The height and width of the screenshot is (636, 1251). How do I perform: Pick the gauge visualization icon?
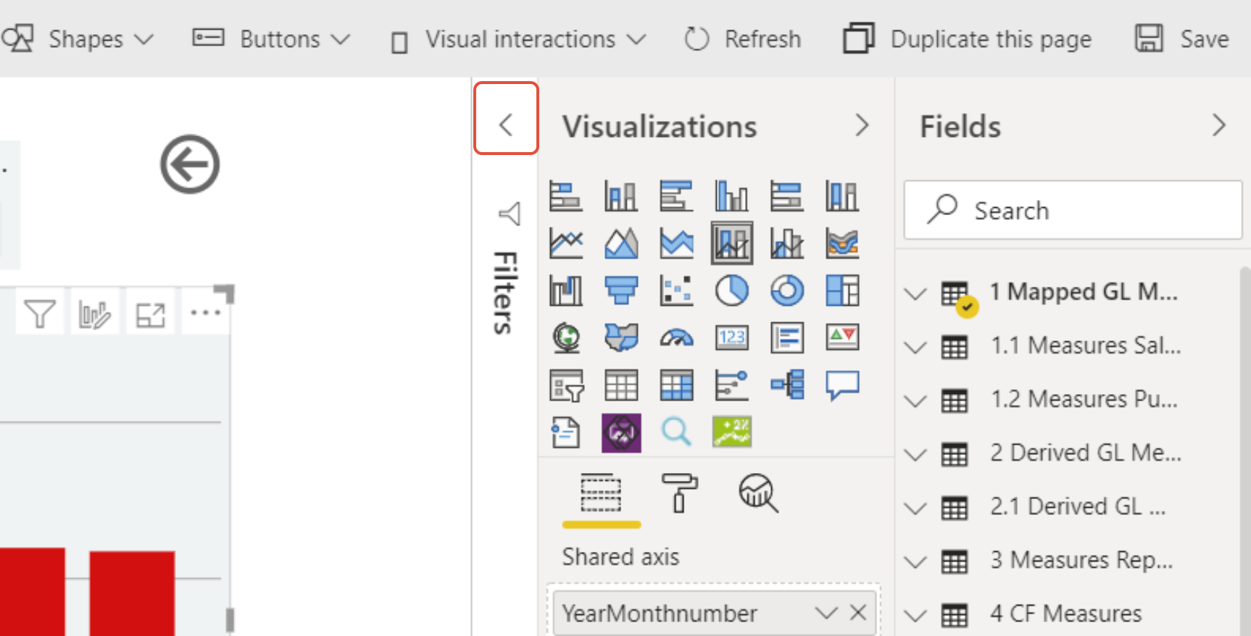click(x=676, y=338)
